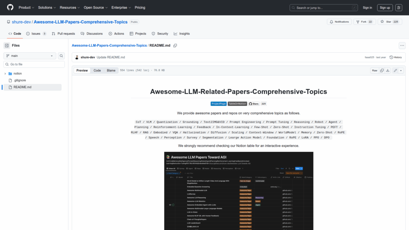Switch to Blame view
This screenshot has width=409, height=230.
pos(111,70)
